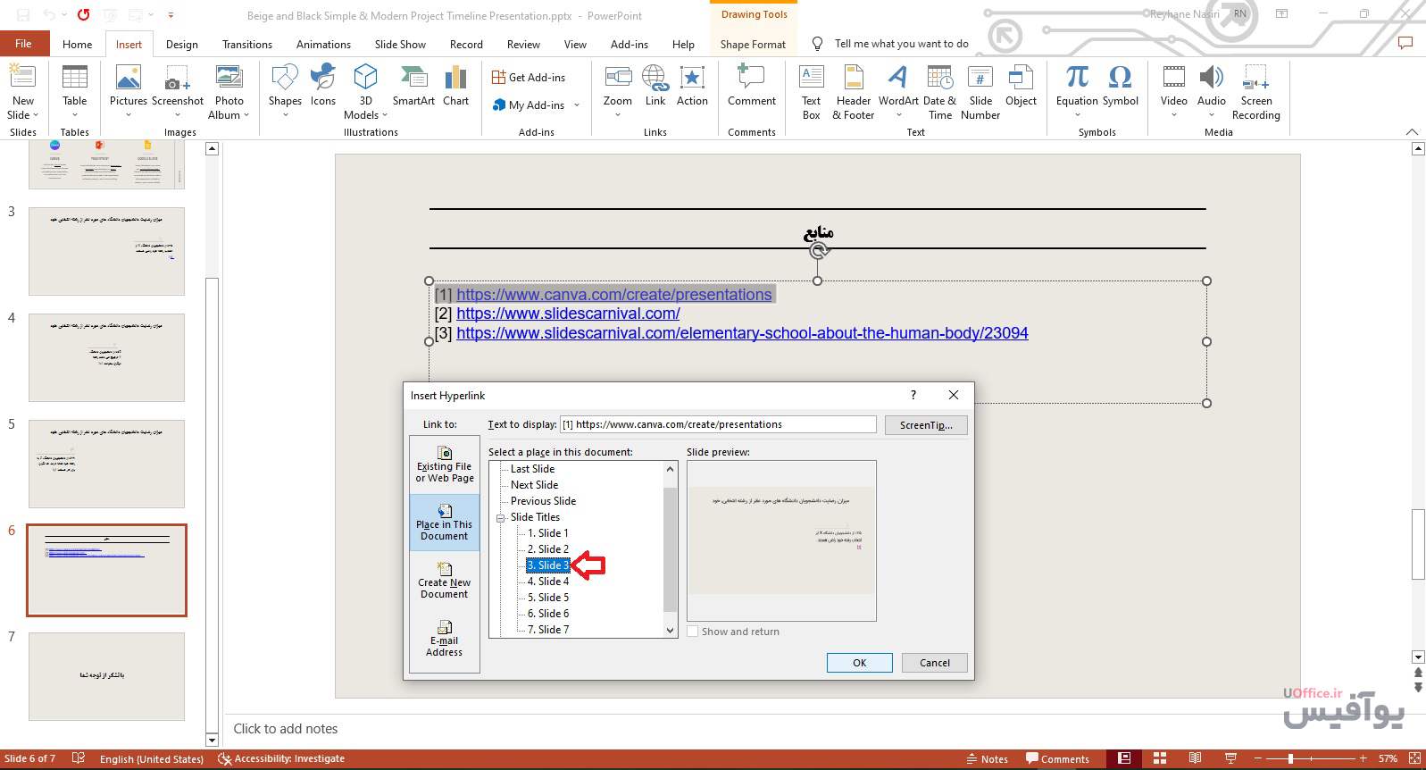
Task: Open the Animations ribbon tab
Action: click(x=323, y=45)
